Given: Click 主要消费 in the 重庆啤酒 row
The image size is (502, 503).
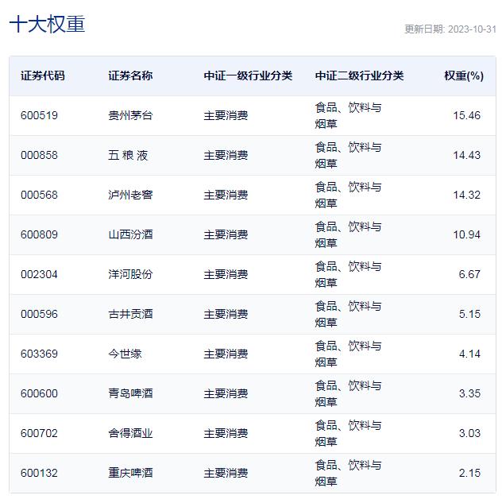Looking at the screenshot, I should click(226, 473).
